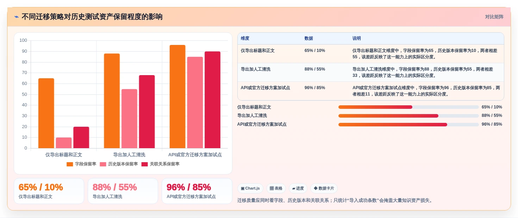Click 96% / 85% value in table
This screenshot has height=218, width=518.
315,88
